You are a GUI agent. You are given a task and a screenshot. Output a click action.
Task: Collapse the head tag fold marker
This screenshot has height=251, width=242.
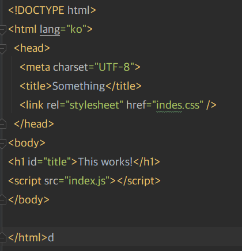point(2,48)
